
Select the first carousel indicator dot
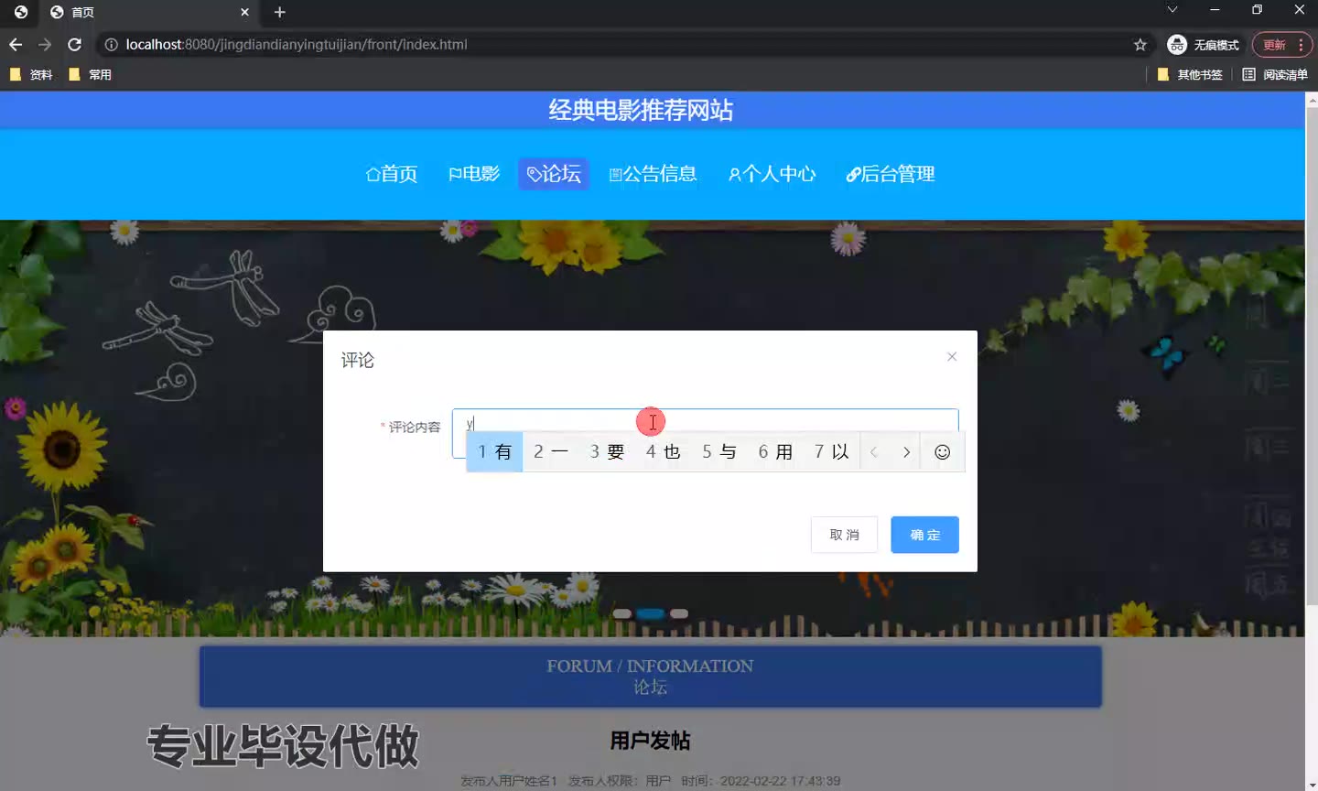click(x=622, y=613)
